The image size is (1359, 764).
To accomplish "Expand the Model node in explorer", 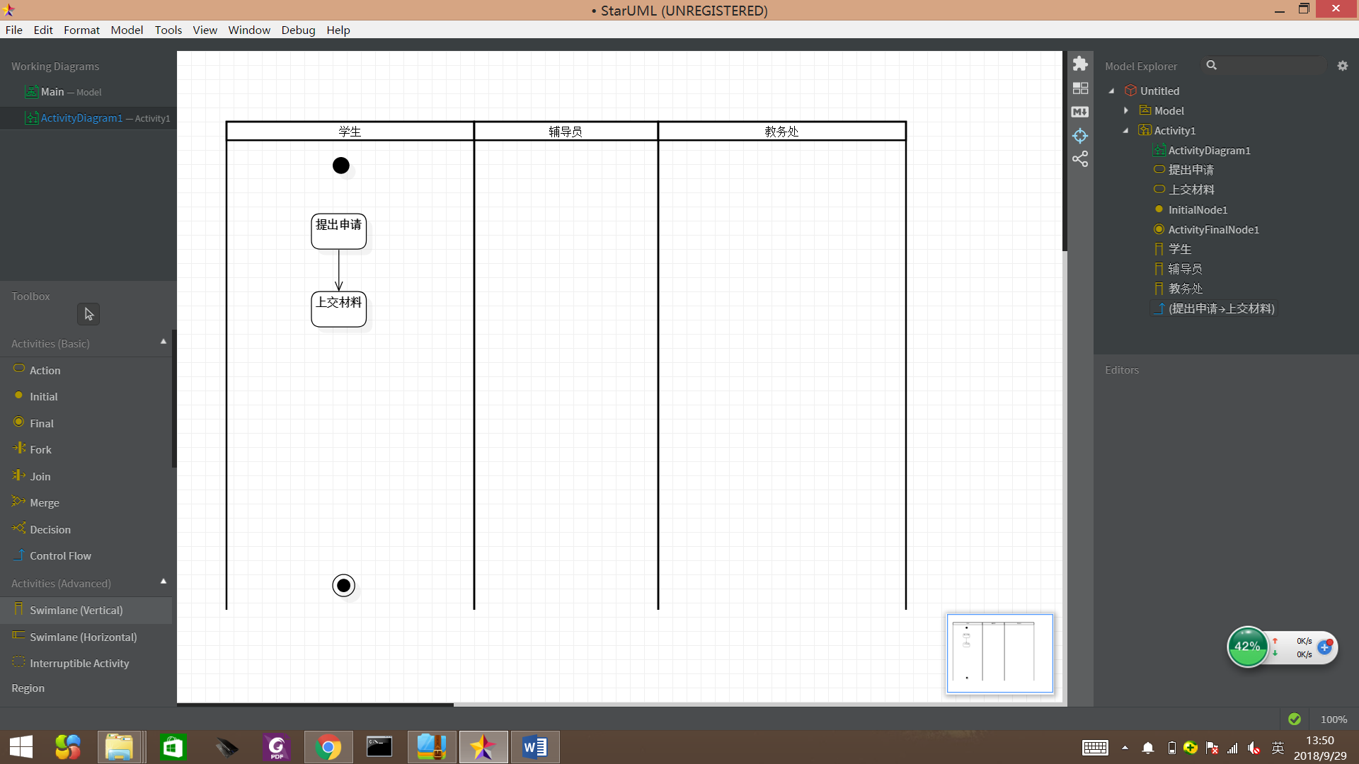I will (1126, 110).
